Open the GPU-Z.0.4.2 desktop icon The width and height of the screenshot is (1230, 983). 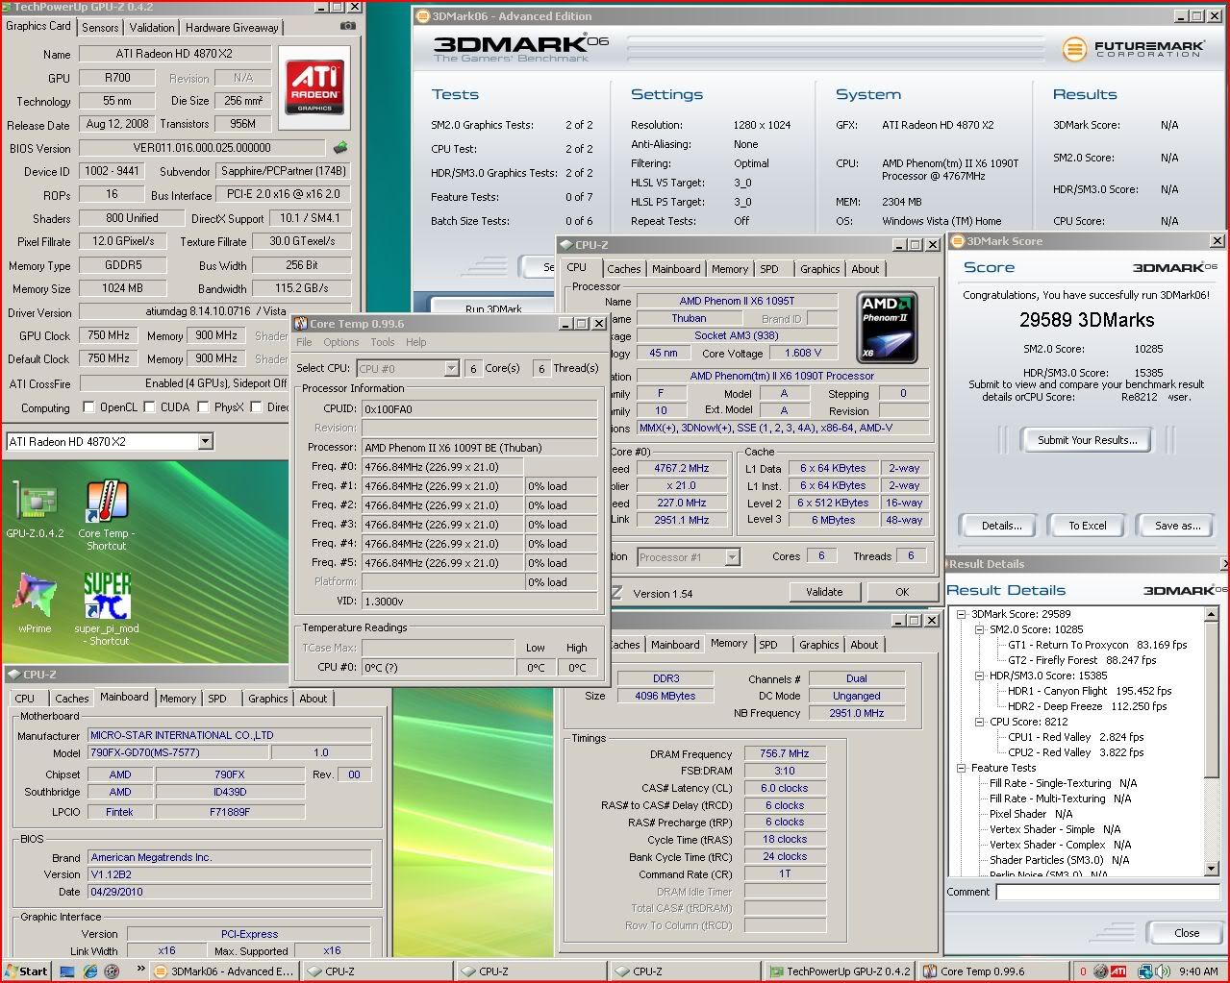tap(35, 510)
